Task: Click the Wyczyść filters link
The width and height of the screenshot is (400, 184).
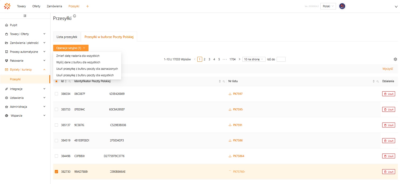Action: 388,69
